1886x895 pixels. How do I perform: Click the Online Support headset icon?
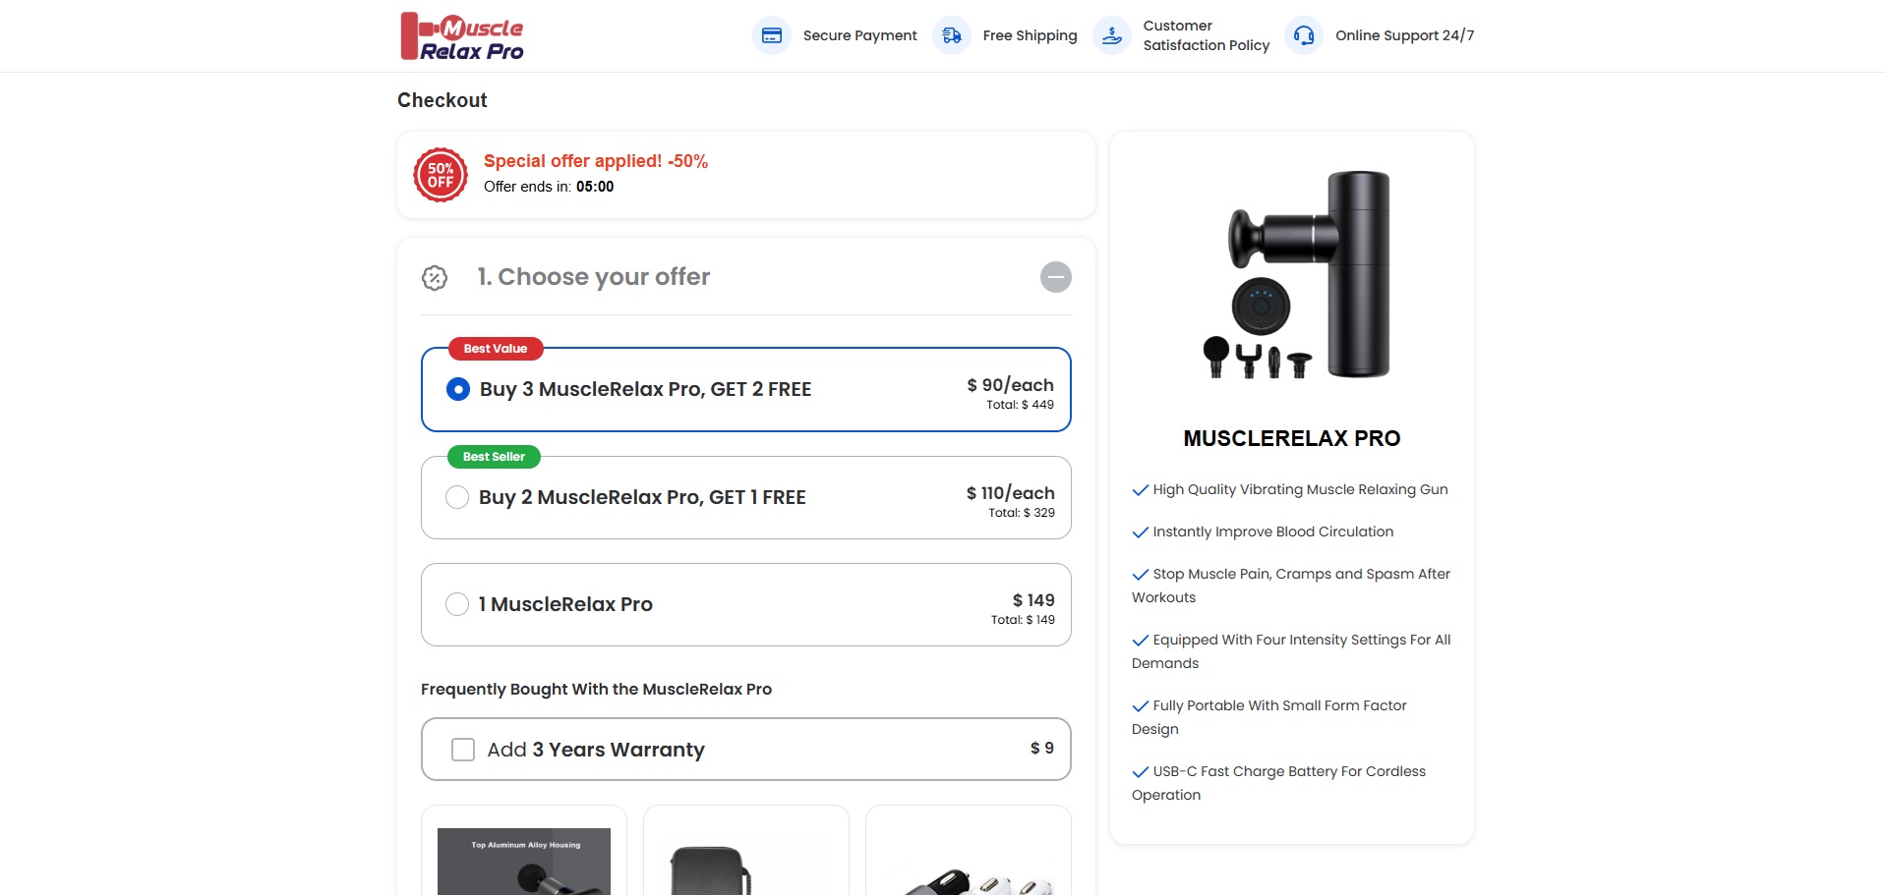click(x=1304, y=36)
